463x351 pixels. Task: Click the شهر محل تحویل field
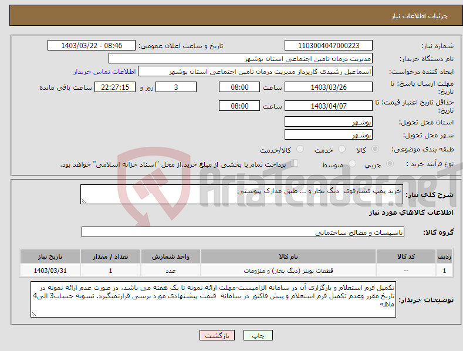329,135
